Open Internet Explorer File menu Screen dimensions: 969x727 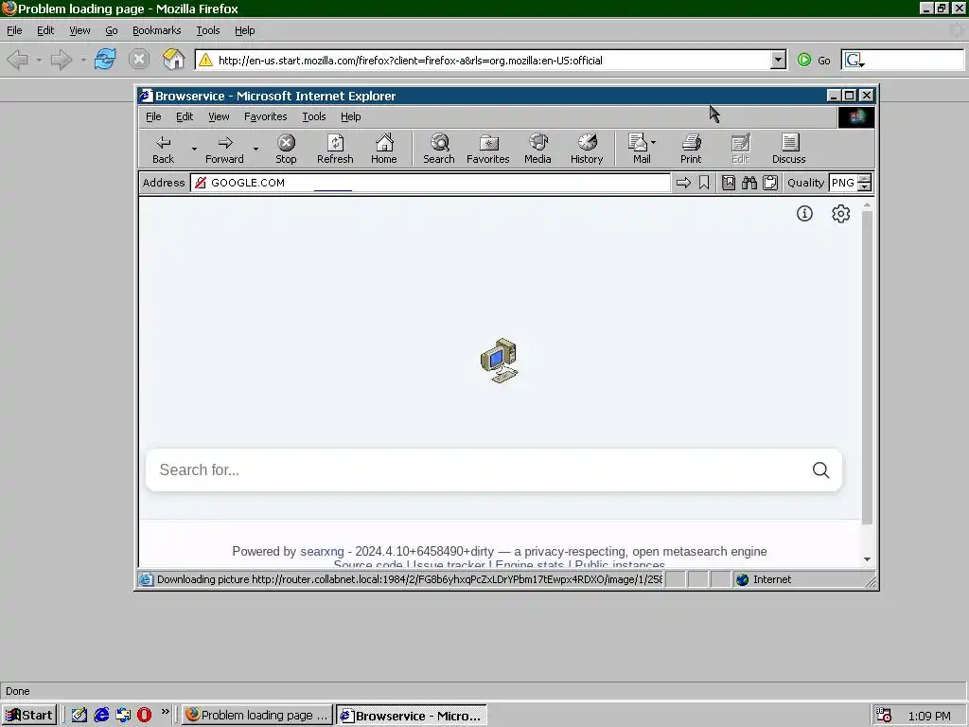tap(153, 116)
